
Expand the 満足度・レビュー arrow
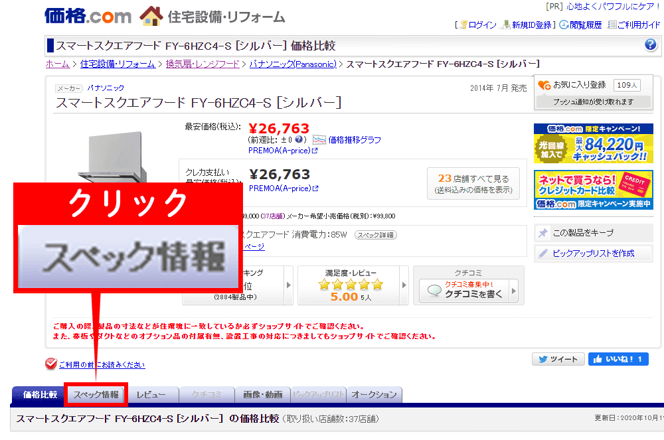[404, 285]
